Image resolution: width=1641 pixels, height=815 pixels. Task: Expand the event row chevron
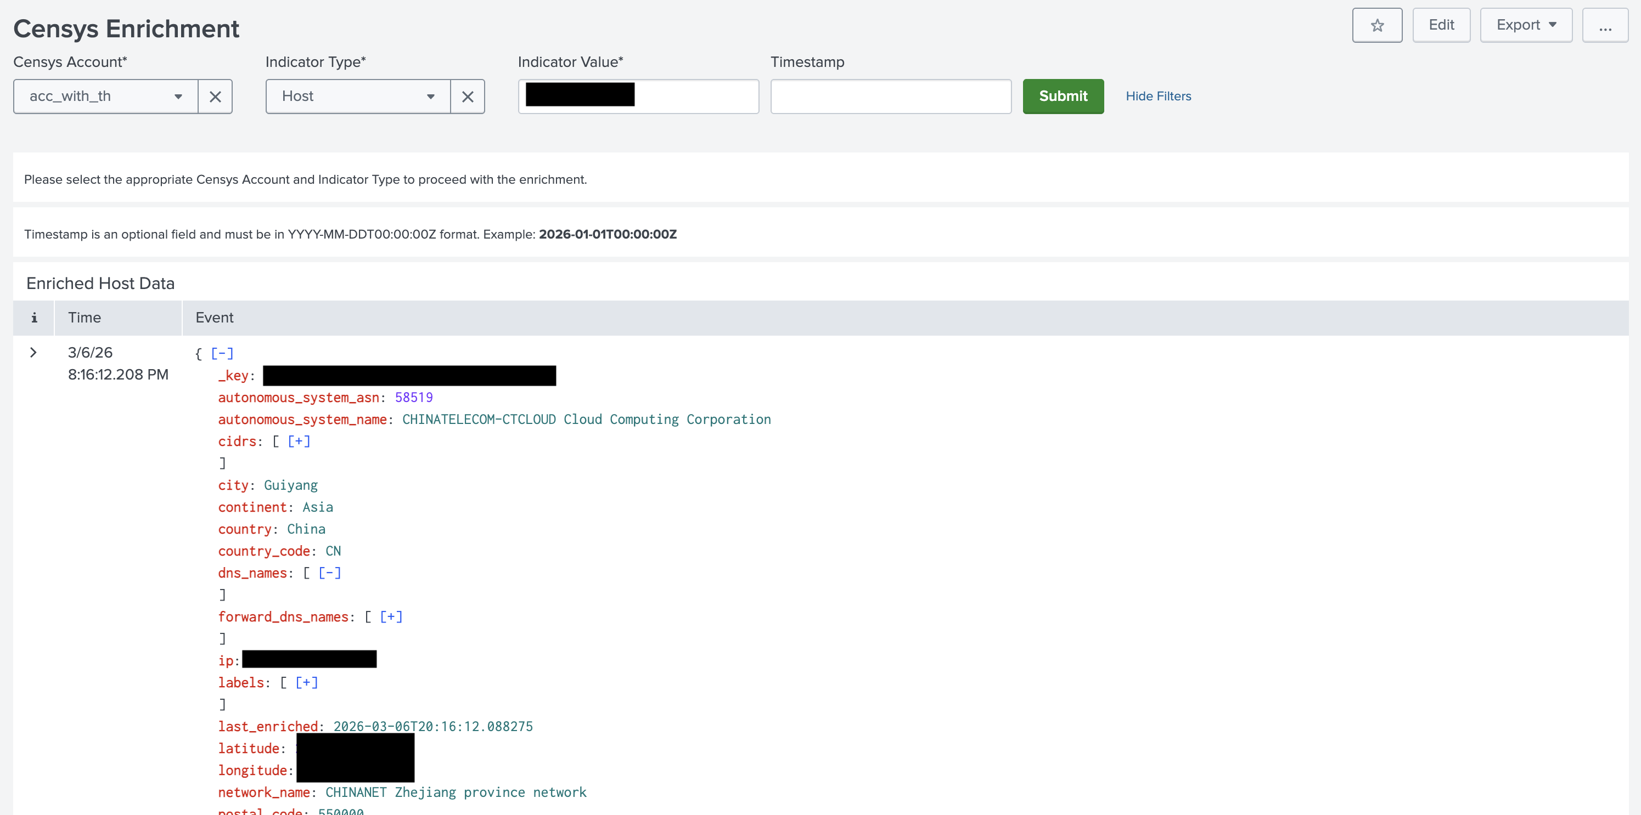coord(33,353)
